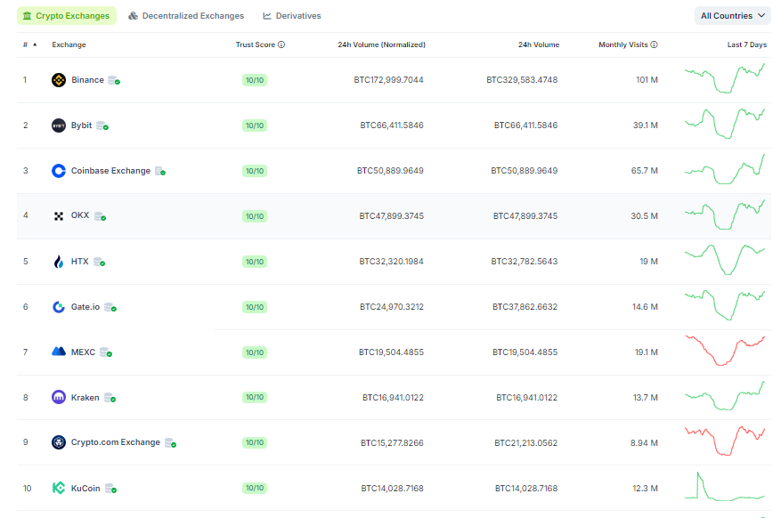Click the reserves badge next to OKX

[100, 216]
